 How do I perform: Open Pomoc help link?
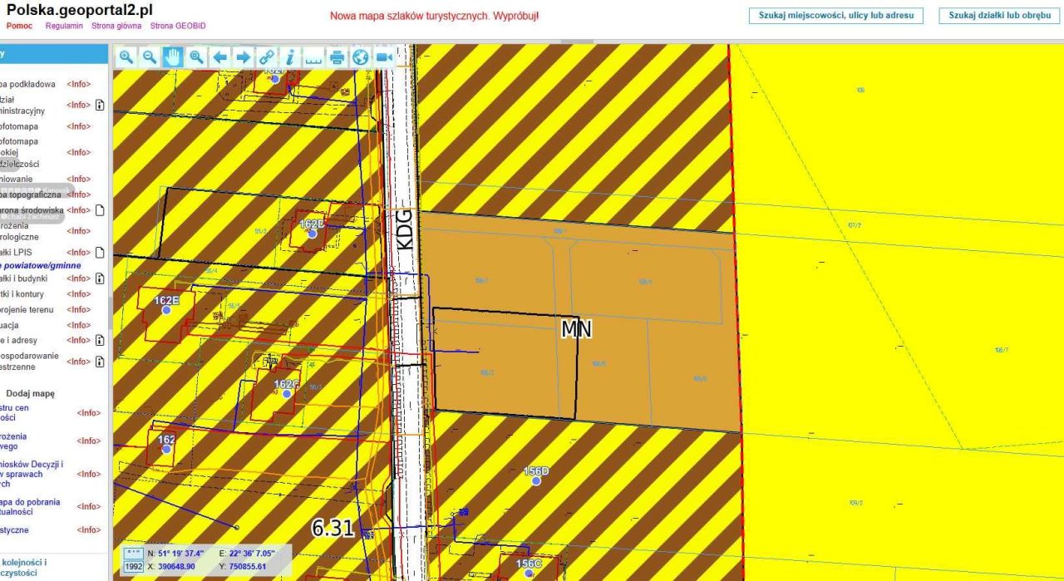pos(19,26)
